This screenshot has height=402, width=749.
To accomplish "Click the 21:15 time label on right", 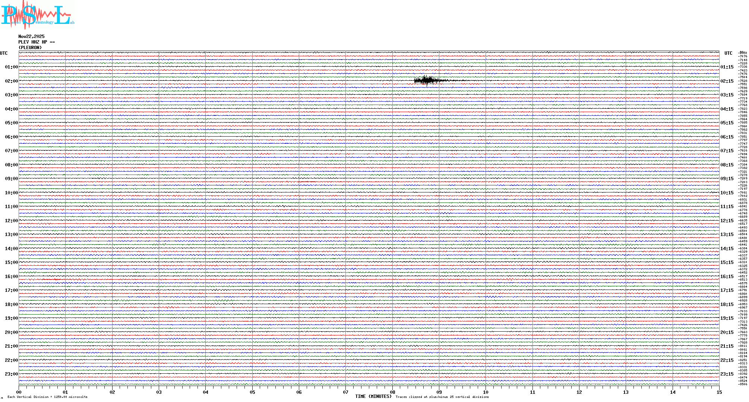I will tap(727, 346).
